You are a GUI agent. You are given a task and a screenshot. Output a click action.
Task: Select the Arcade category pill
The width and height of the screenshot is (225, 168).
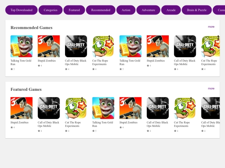pyautogui.click(x=171, y=10)
